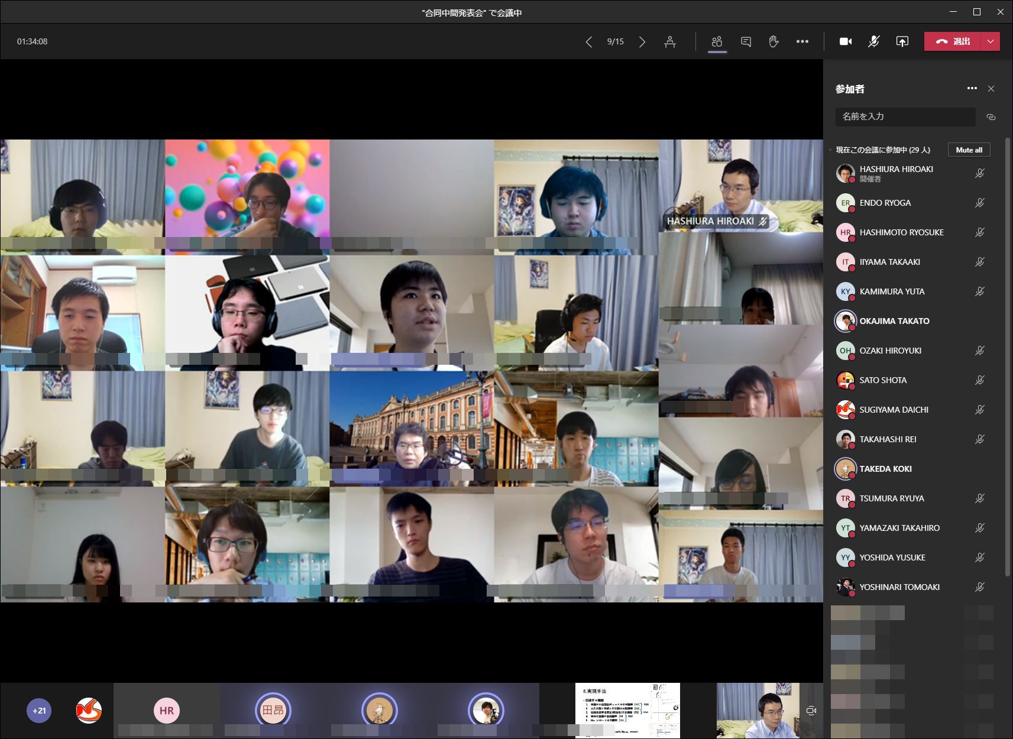Select participant TAKAHASHI REI
The image size is (1013, 739).
(911, 439)
